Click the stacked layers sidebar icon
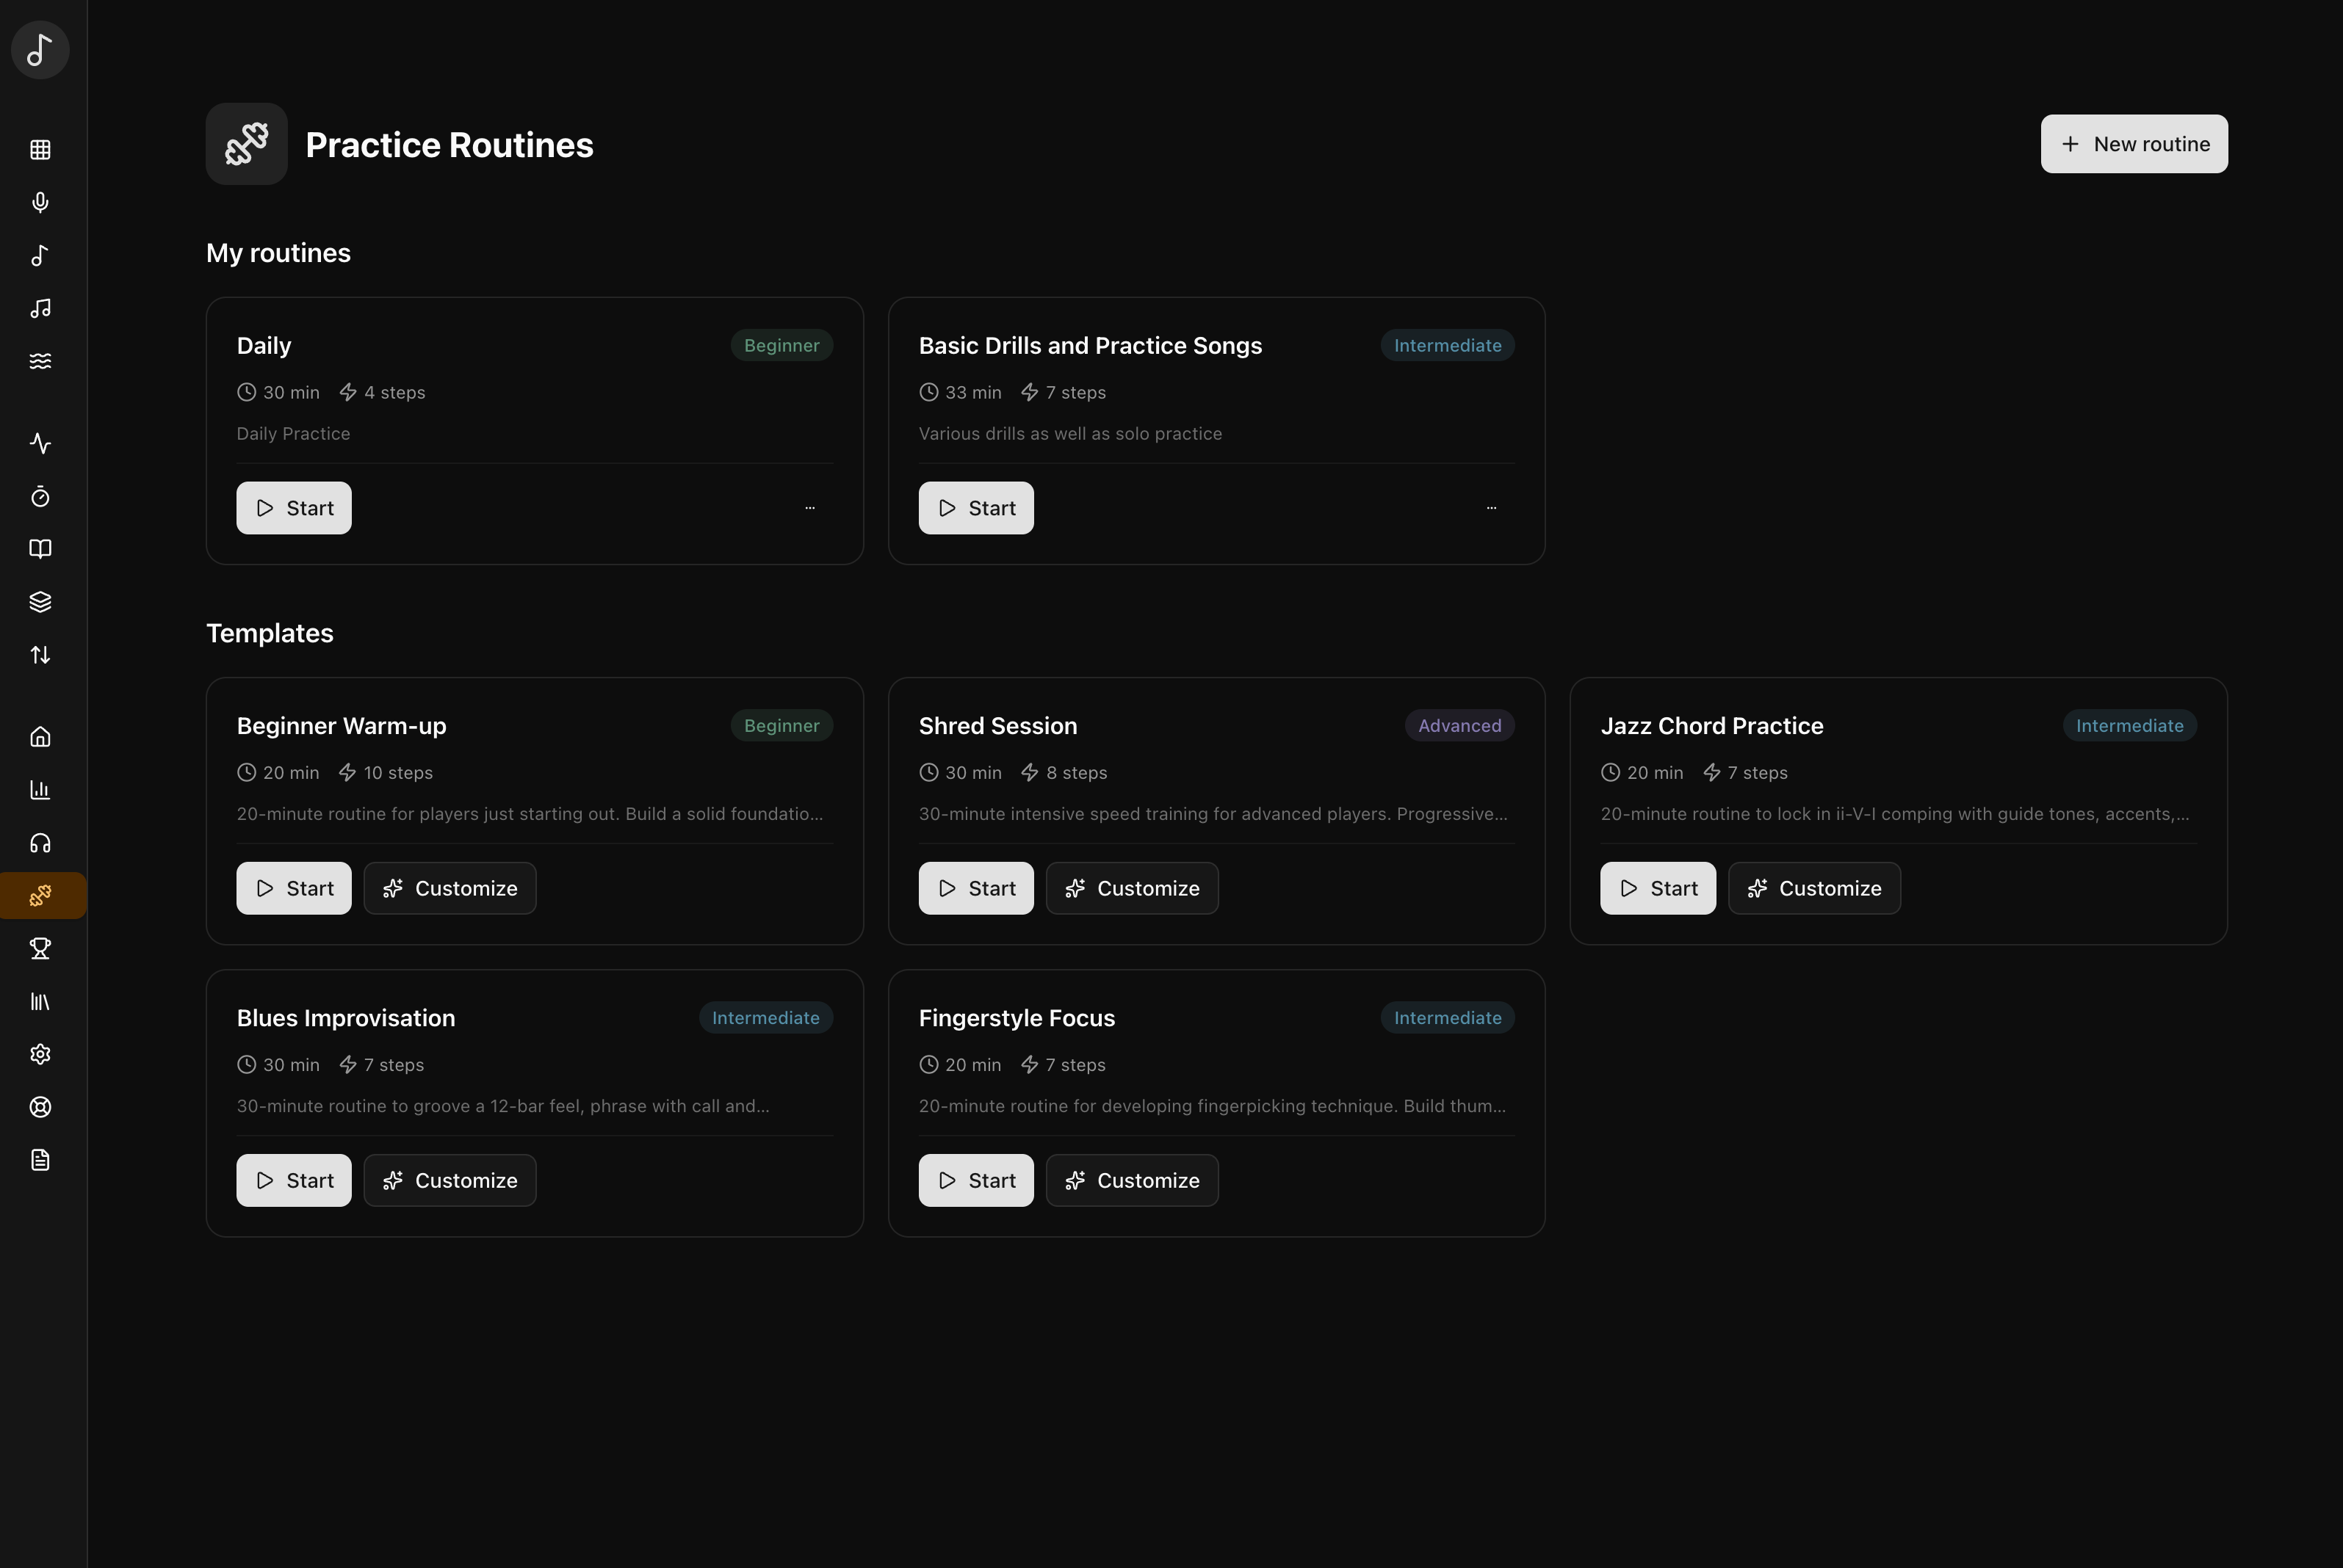This screenshot has height=1568, width=2343. pyautogui.click(x=40, y=602)
